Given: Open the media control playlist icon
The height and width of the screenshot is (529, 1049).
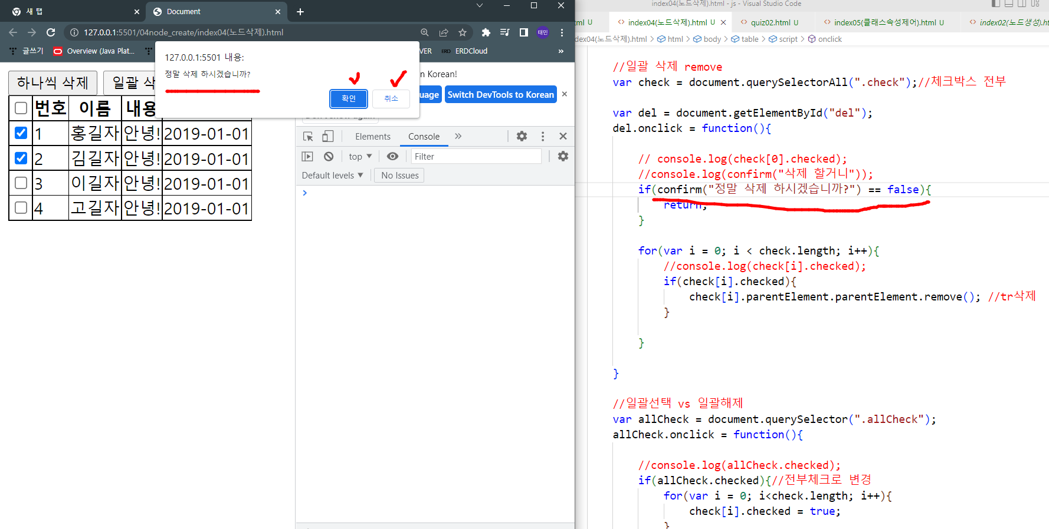Looking at the screenshot, I should coord(505,32).
